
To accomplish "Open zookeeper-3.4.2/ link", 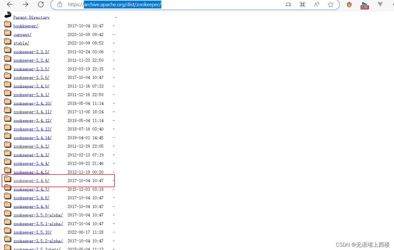I will (32, 146).
